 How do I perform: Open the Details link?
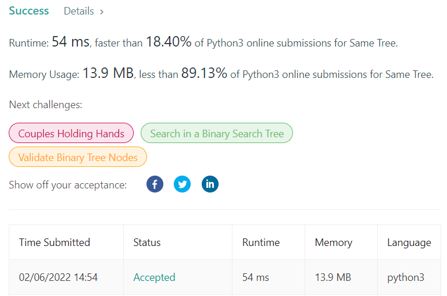pos(78,11)
